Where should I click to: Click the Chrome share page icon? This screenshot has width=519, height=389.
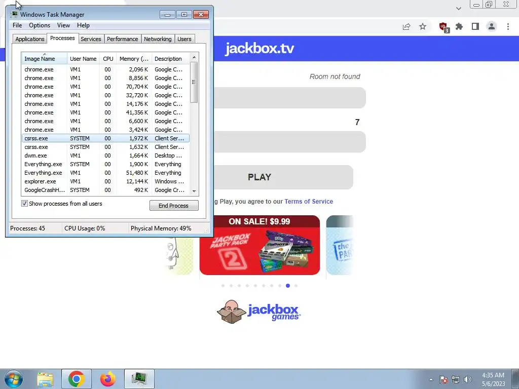[406, 26]
